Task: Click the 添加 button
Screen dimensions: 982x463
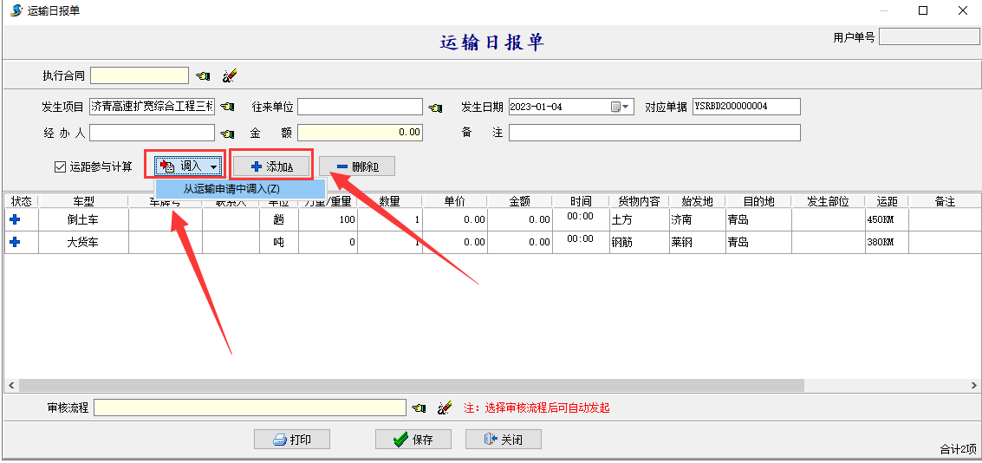Action: [270, 166]
